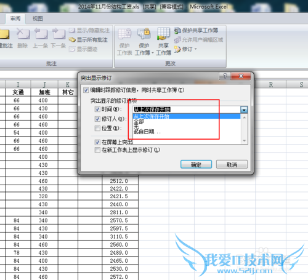Image resolution: width=308 pixels, height=280 pixels.
Task: Toggle the Who (修订人) checkbox
Action: point(97,119)
